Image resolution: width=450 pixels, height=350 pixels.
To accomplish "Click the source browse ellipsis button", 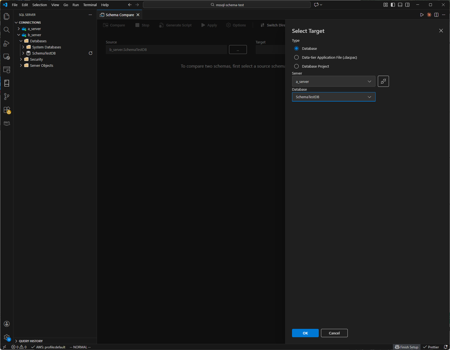I will (238, 50).
